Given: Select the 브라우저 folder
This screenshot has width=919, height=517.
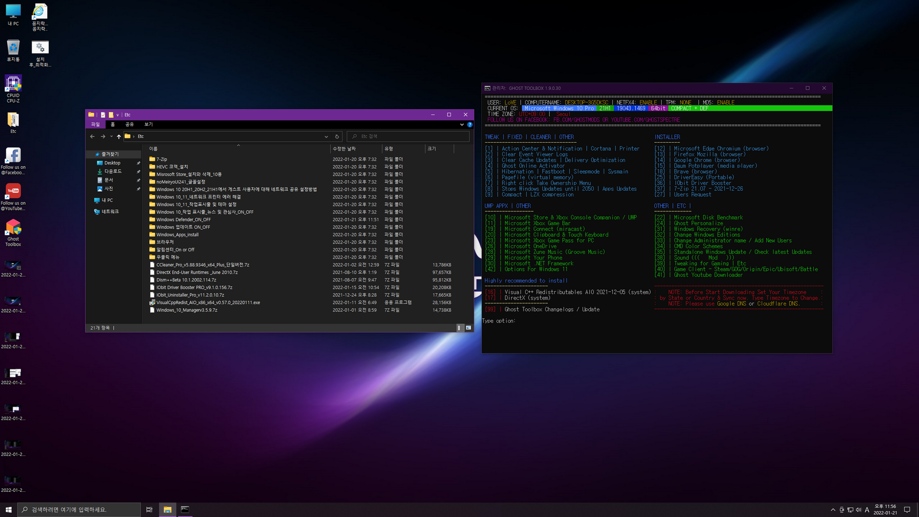Looking at the screenshot, I should [165, 242].
